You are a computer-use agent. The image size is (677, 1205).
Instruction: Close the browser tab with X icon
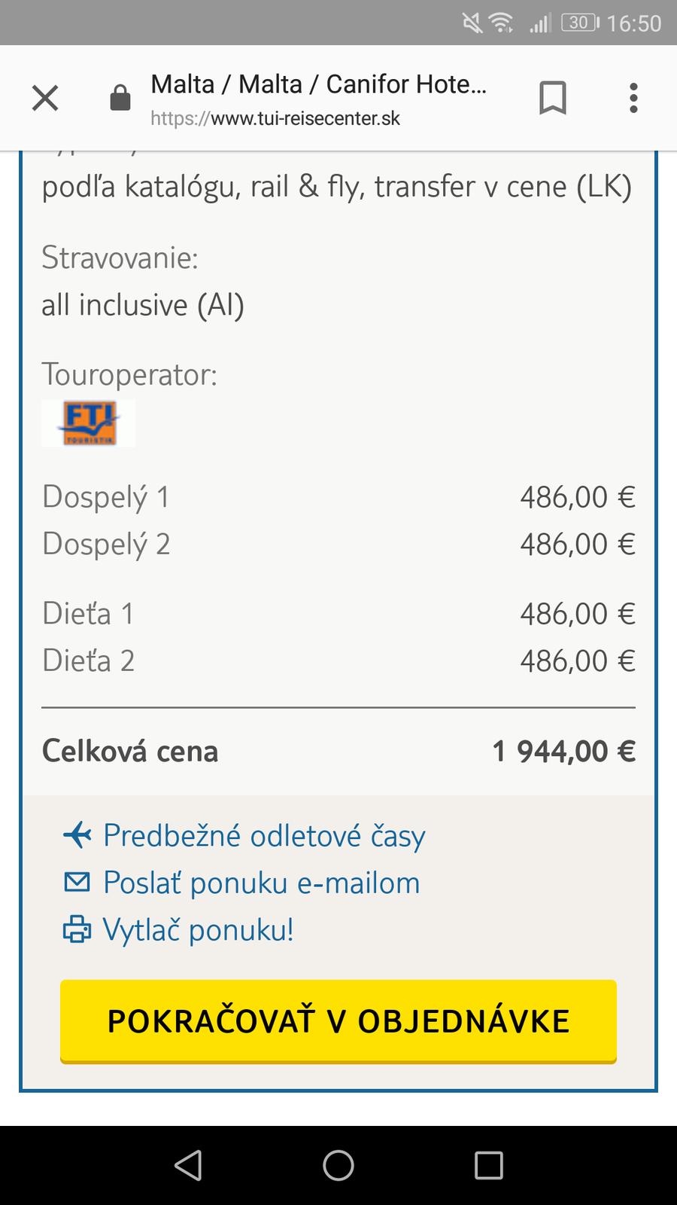[x=45, y=98]
